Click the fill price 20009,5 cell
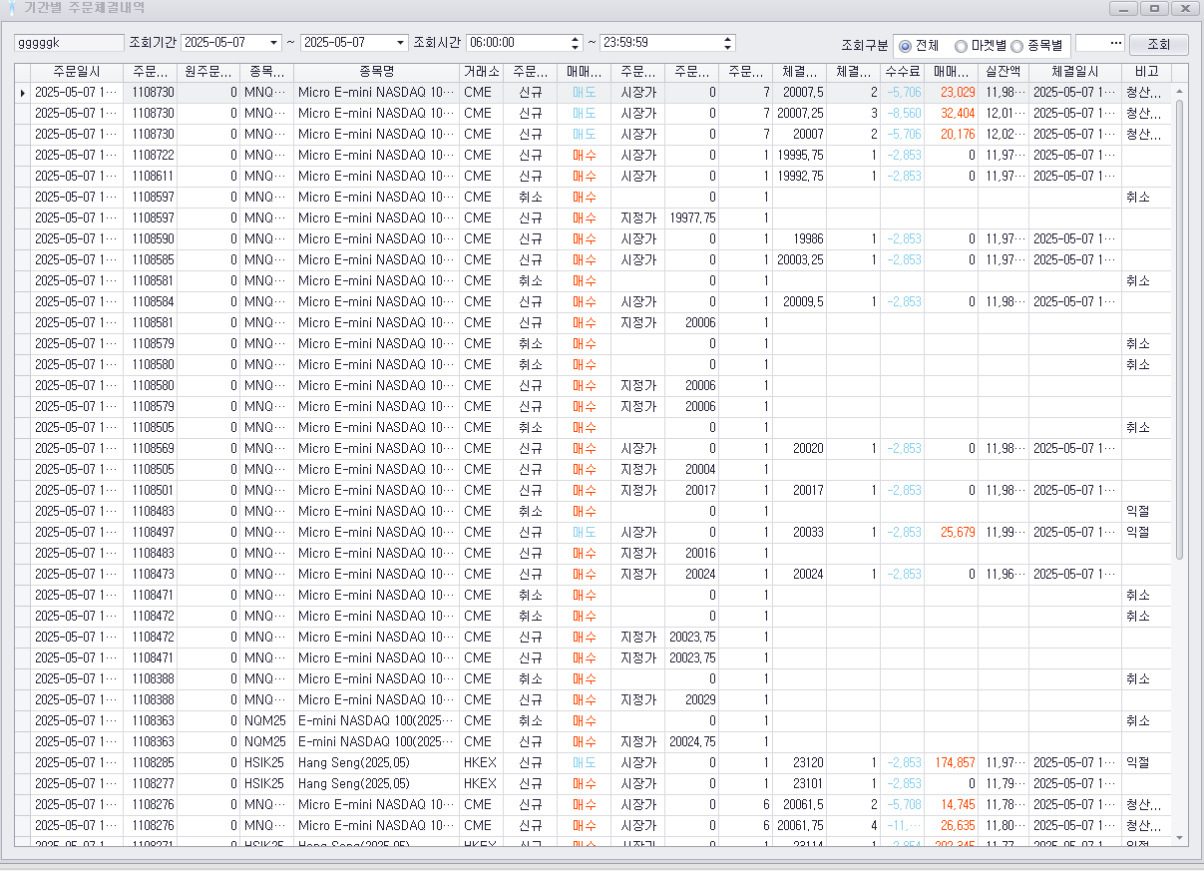The height and width of the screenshot is (871, 1204). (799, 302)
